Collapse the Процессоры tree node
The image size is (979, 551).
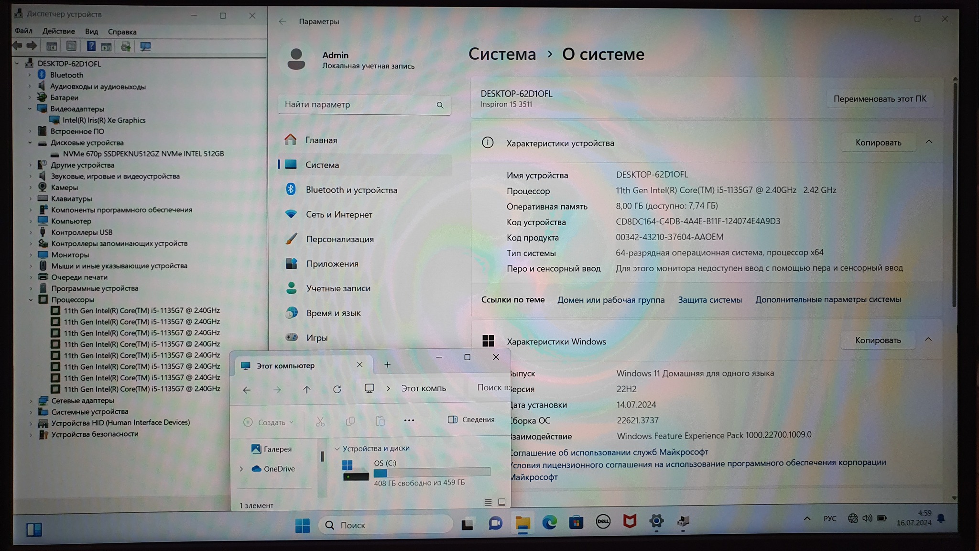click(x=31, y=300)
